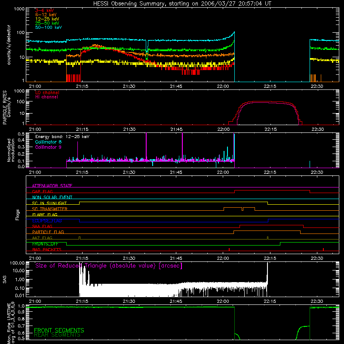Click the AAZ flag pulse near 21:14

[x=80, y=238]
